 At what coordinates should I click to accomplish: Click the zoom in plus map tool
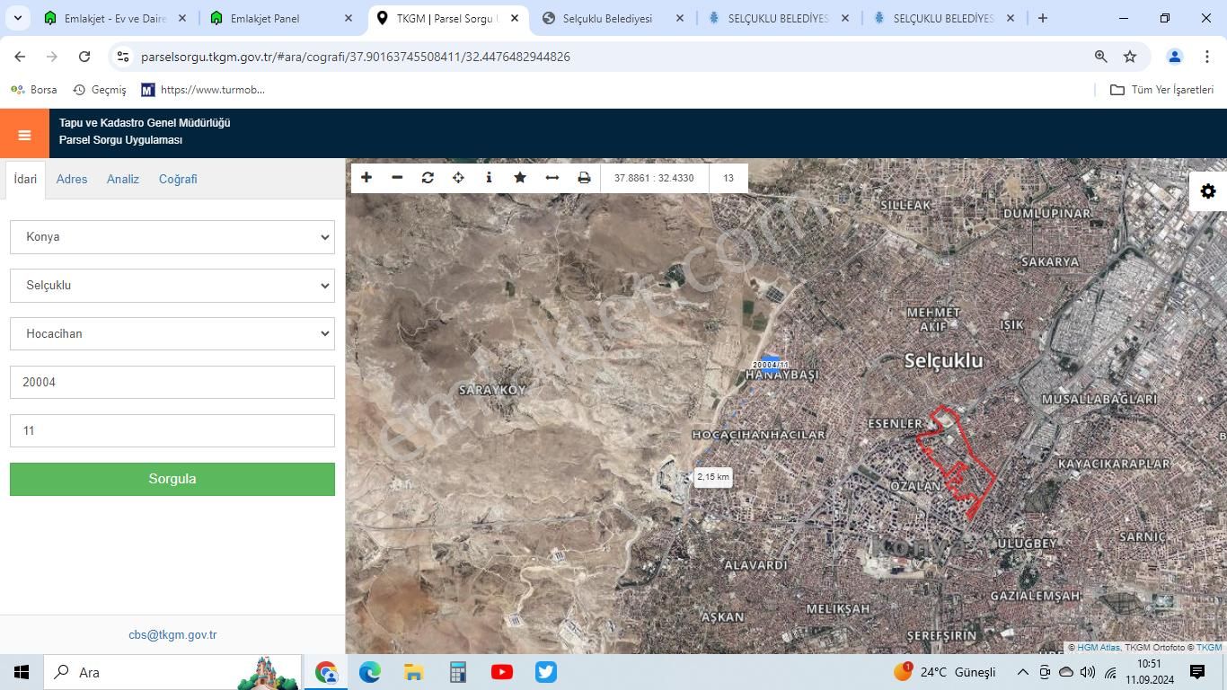(x=366, y=178)
